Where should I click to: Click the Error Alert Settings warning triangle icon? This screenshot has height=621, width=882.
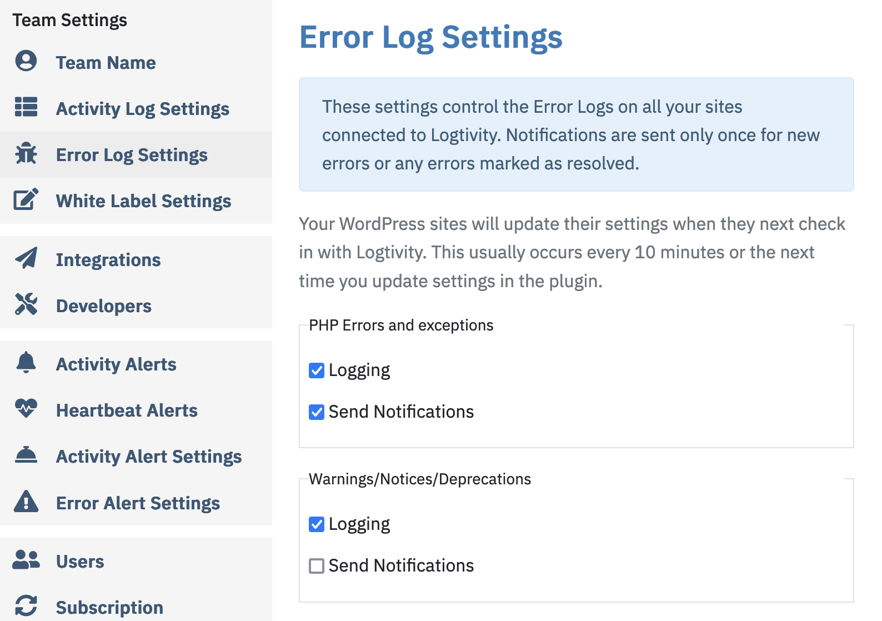click(x=26, y=502)
